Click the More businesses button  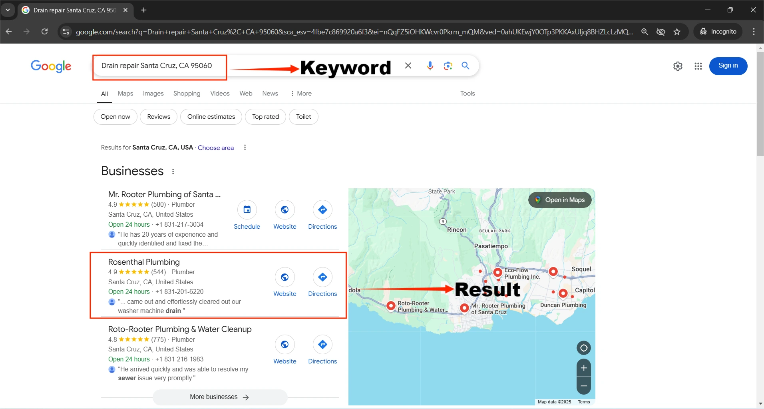[x=220, y=397]
